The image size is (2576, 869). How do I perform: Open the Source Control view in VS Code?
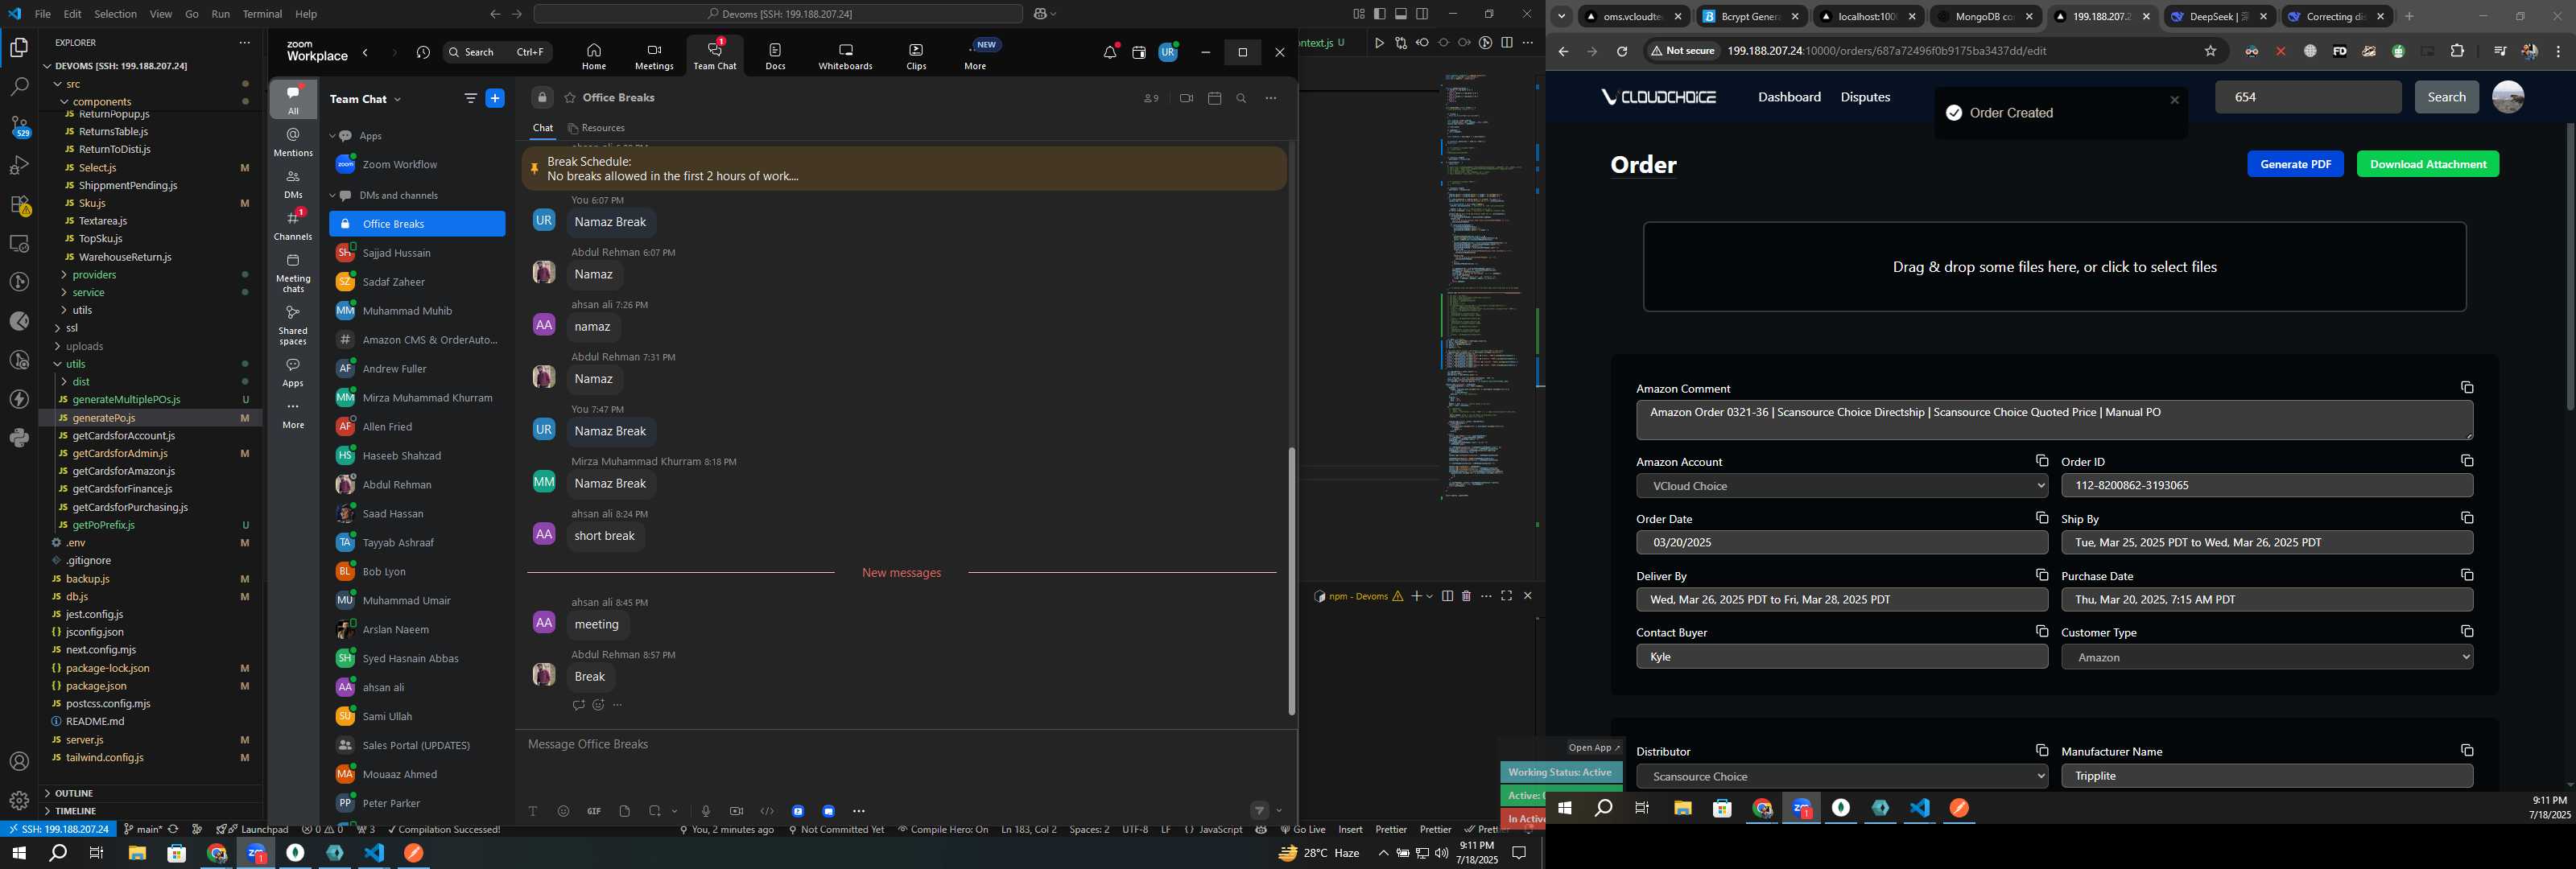(19, 126)
